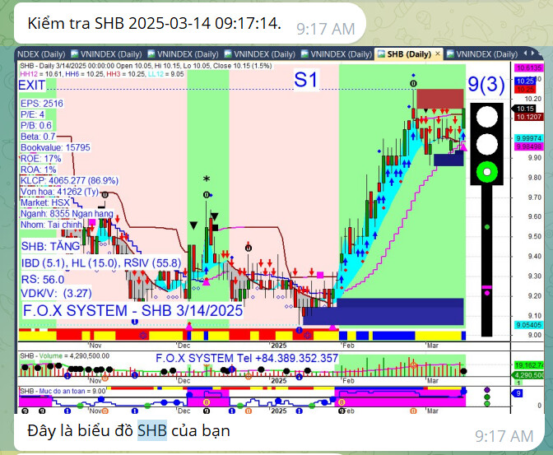The width and height of the screenshot is (553, 455).
Task: Click the blue '9' flag in the safety panel
Action: tap(518, 393)
